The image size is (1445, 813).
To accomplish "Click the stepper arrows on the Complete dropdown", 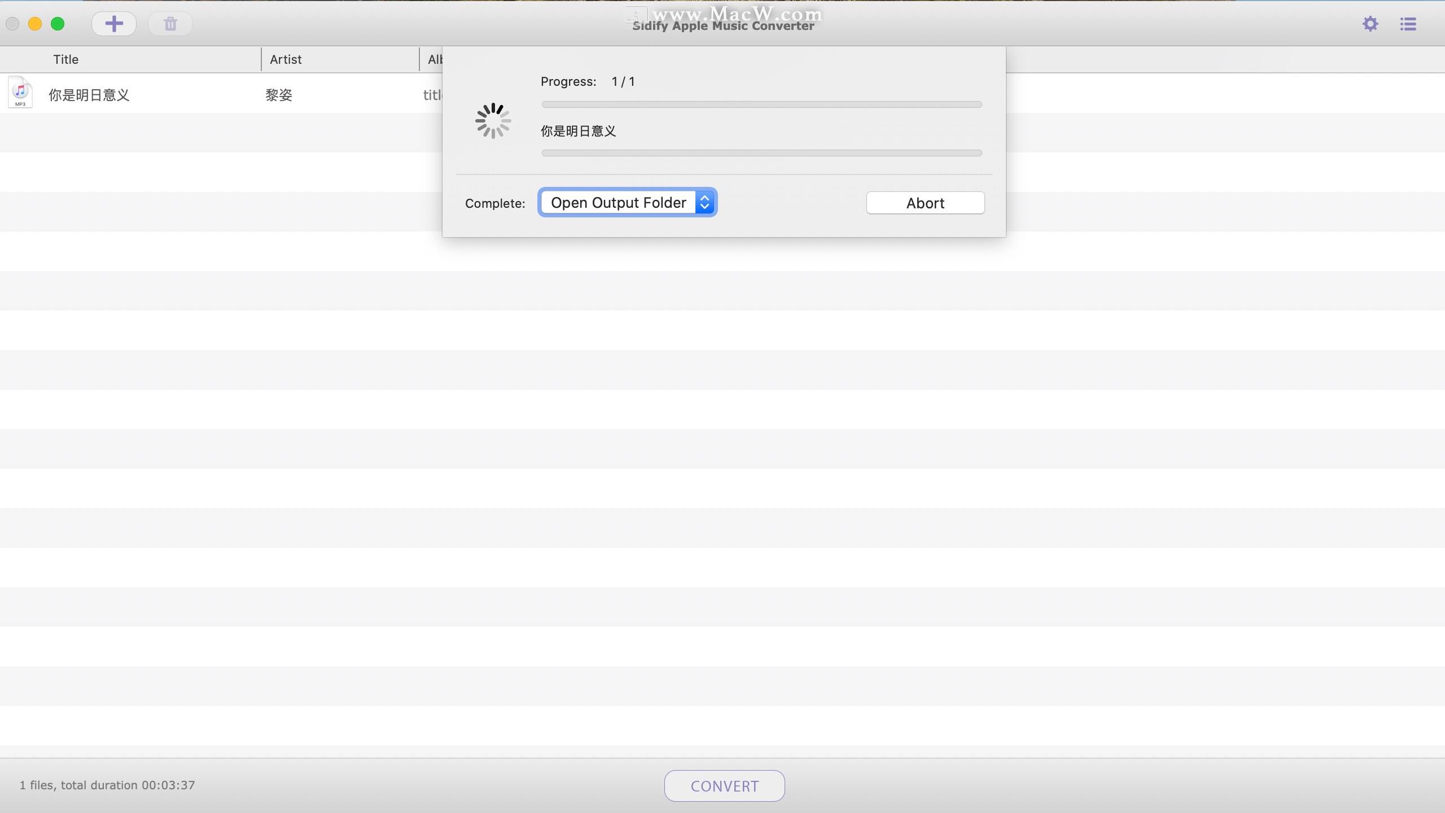I will pos(704,202).
